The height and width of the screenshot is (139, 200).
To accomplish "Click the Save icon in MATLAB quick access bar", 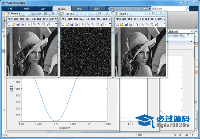I will tap(112, 9).
